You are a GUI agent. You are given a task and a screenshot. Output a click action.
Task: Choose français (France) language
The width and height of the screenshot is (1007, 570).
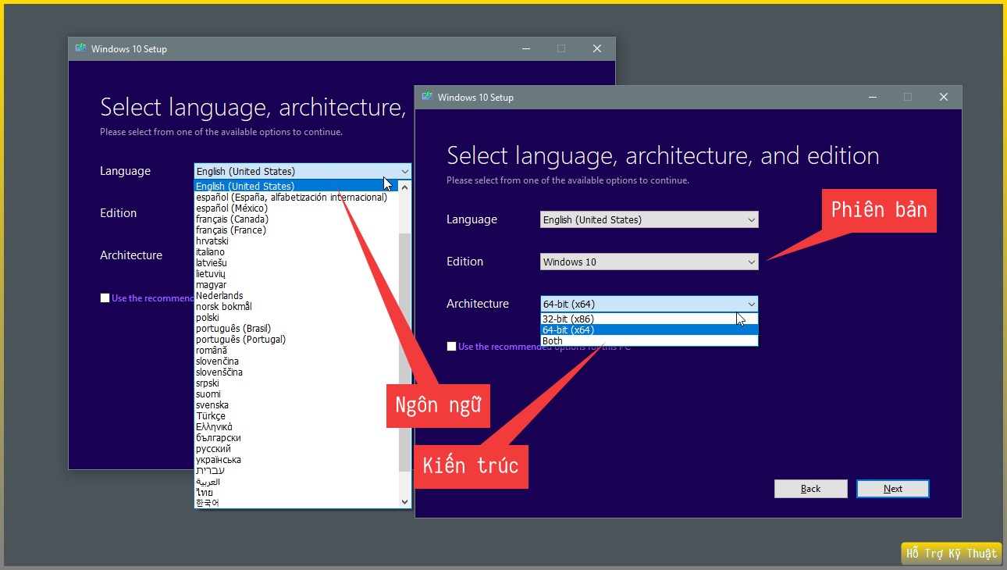pos(296,230)
